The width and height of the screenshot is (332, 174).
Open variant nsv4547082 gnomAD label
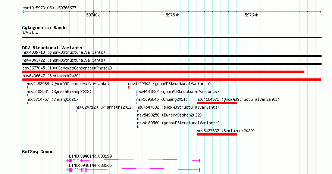[178, 107]
